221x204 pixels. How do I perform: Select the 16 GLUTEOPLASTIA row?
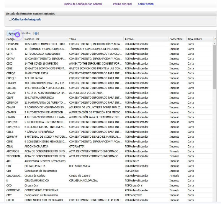pyautogui.click(x=44, y=73)
